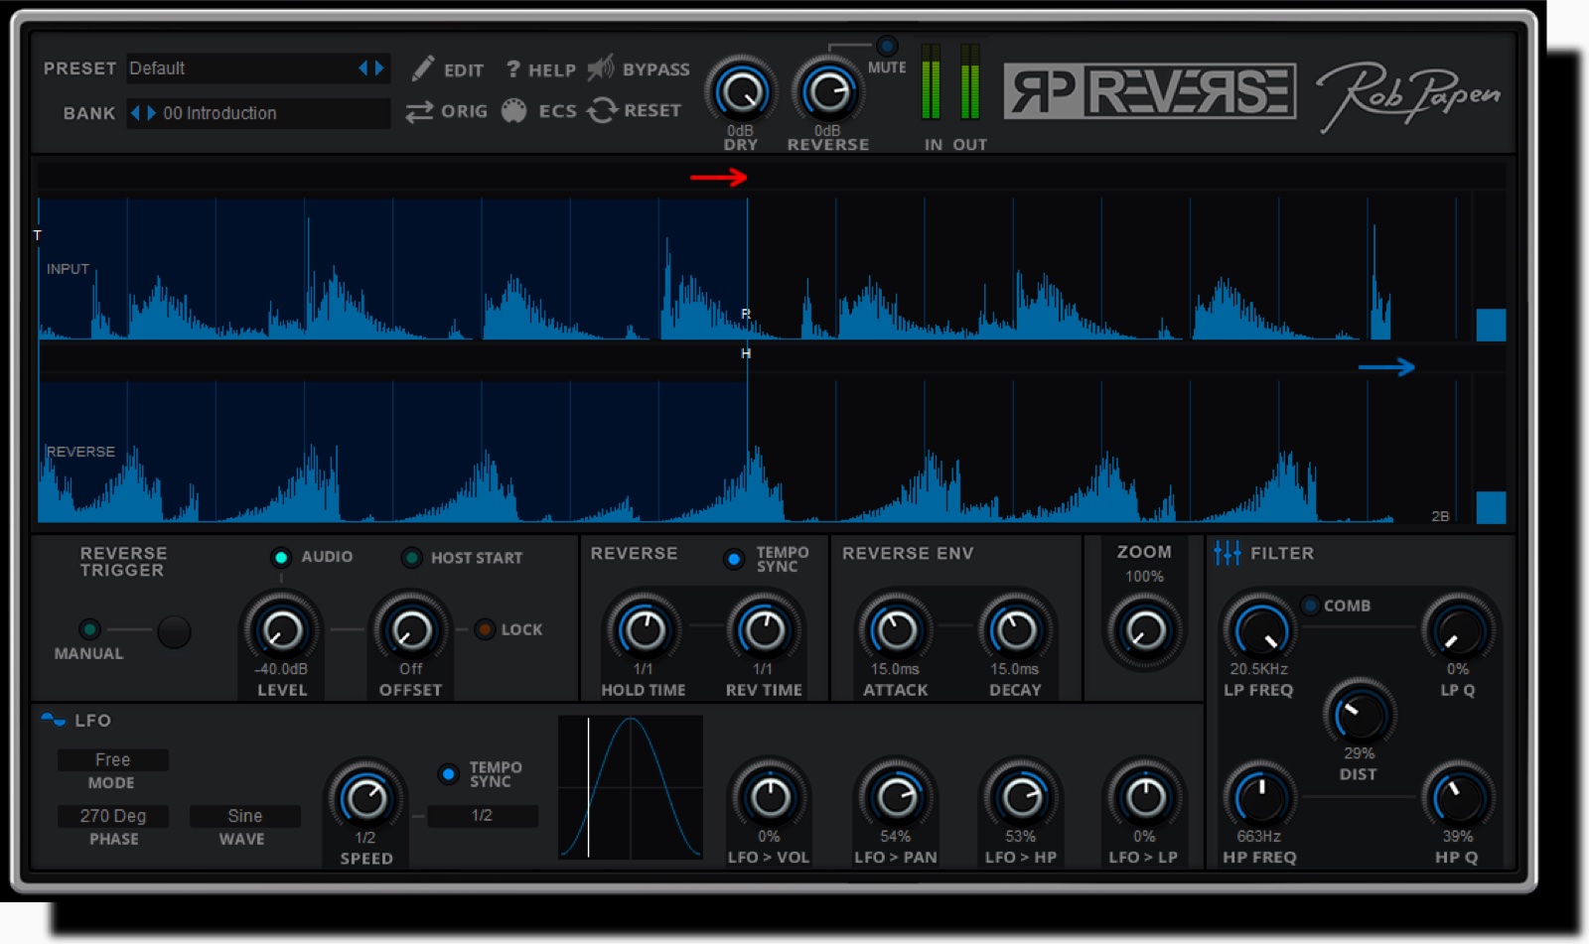Select the previous bank arrow

coord(136,113)
